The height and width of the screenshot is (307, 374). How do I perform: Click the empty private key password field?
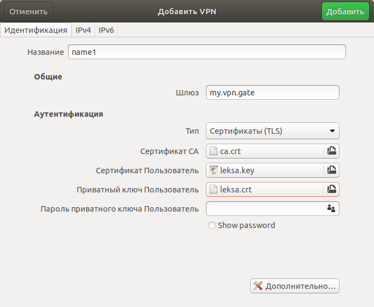point(264,208)
